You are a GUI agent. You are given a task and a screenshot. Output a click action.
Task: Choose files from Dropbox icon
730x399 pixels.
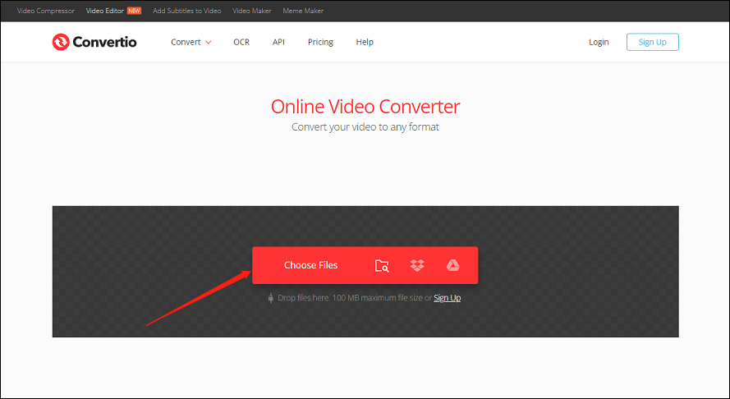[x=417, y=265]
